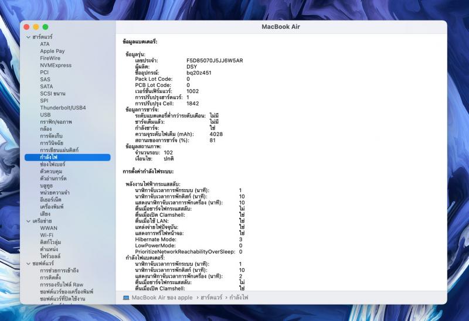The image size is (469, 321).
Task: Click the Hibernate Mode label
Action: [x=156, y=240]
